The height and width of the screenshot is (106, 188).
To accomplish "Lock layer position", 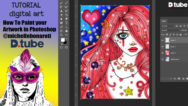I will (x=174, y=35).
